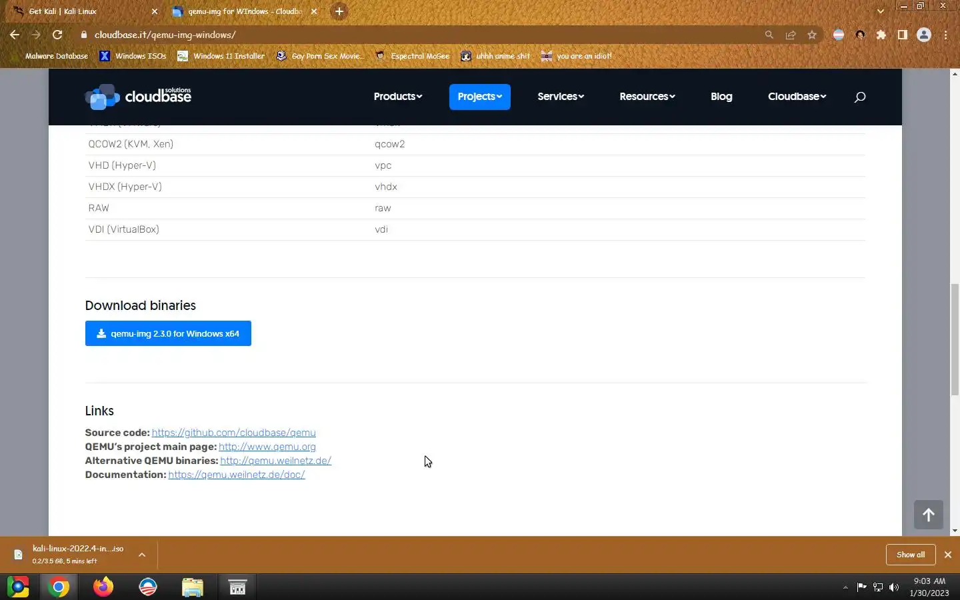960x600 pixels.
Task: Select the 'qcow2' table cell
Action: click(390, 144)
